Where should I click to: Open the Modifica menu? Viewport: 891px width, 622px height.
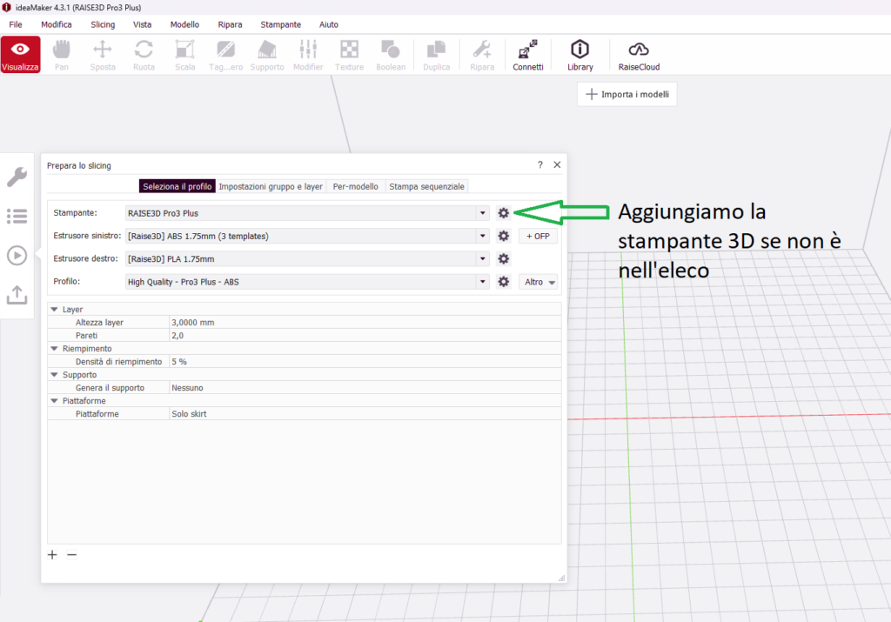pyautogui.click(x=57, y=24)
